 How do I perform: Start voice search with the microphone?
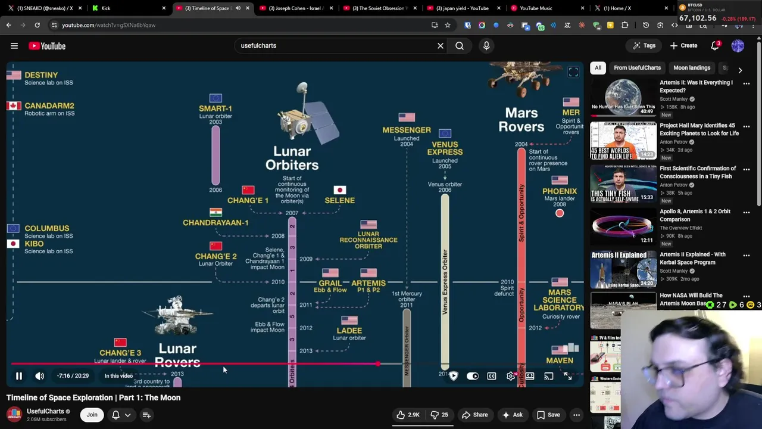(486, 46)
